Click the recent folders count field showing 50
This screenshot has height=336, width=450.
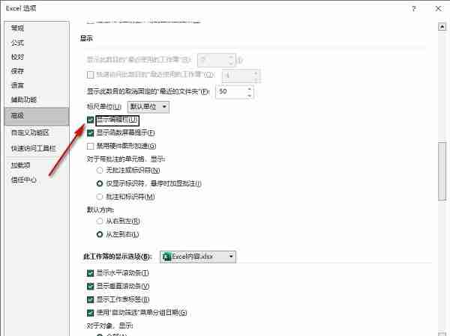click(x=231, y=91)
